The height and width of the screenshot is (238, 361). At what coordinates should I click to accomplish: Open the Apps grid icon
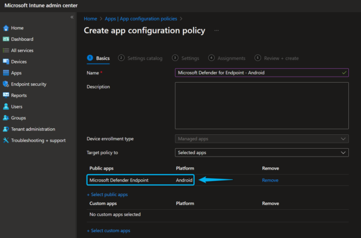point(6,73)
